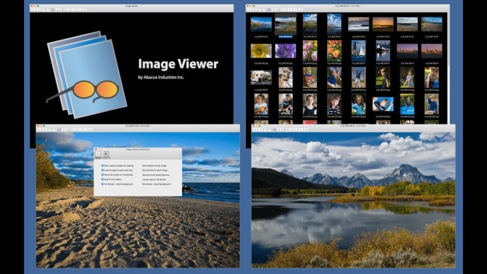The image size is (487, 274).
Task: Select the highlighted mountain river thumbnail
Action: 285,24
